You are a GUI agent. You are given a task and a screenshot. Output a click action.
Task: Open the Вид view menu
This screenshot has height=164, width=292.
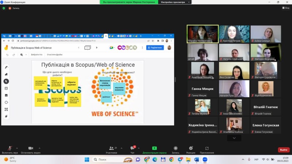click(x=286, y=8)
